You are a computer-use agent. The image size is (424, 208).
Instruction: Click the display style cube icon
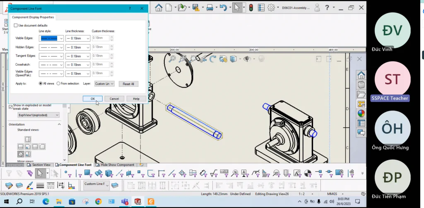(x=233, y=59)
